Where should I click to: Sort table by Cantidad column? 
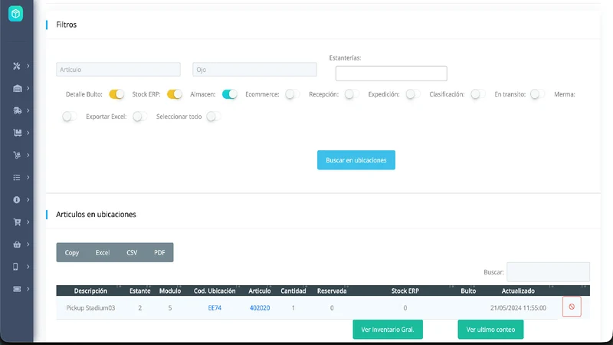293,291
